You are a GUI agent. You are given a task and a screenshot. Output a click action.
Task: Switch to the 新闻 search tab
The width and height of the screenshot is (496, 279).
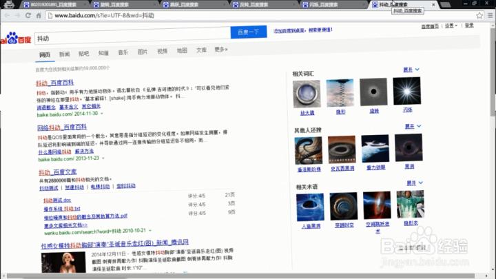point(64,54)
